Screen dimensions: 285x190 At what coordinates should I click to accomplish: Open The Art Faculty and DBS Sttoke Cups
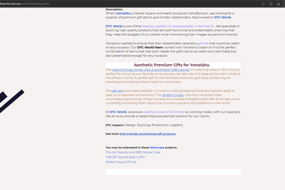pos(133,152)
